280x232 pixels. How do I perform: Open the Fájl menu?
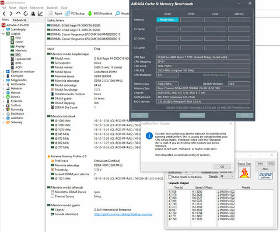click(3, 8)
